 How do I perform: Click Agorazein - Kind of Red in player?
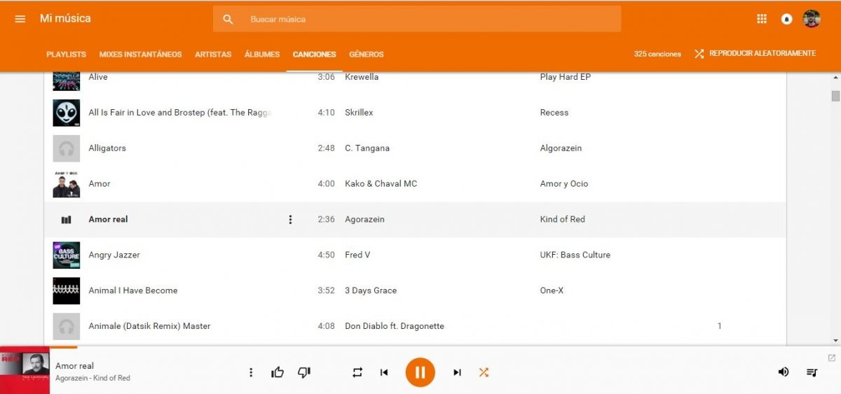coord(93,379)
